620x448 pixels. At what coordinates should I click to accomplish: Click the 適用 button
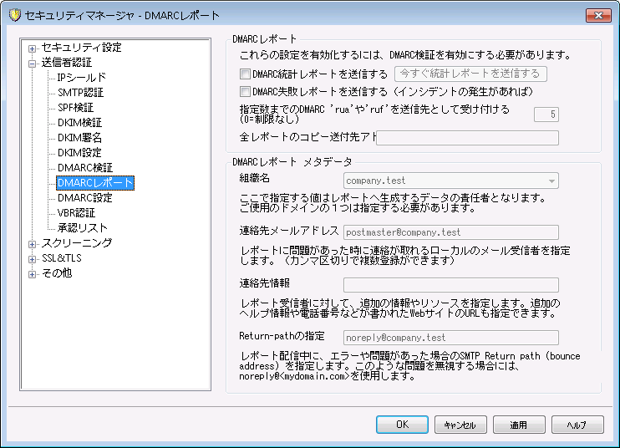click(x=518, y=425)
